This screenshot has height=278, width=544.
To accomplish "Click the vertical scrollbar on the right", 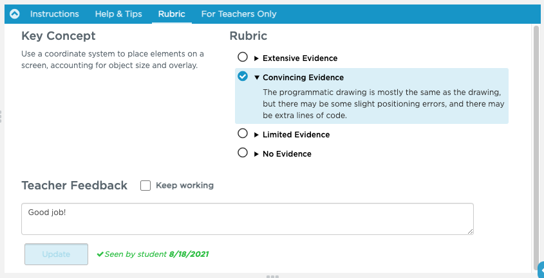I will (536, 128).
